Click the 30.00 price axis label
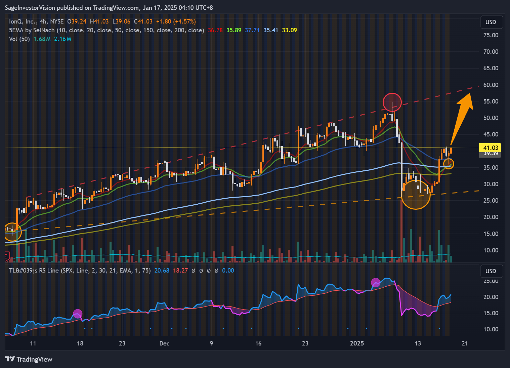The height and width of the screenshot is (368, 510). click(x=491, y=184)
